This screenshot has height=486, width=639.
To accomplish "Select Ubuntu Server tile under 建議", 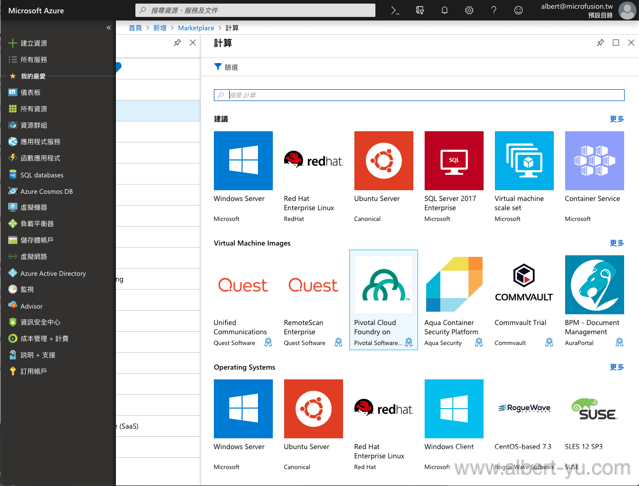I will click(384, 177).
